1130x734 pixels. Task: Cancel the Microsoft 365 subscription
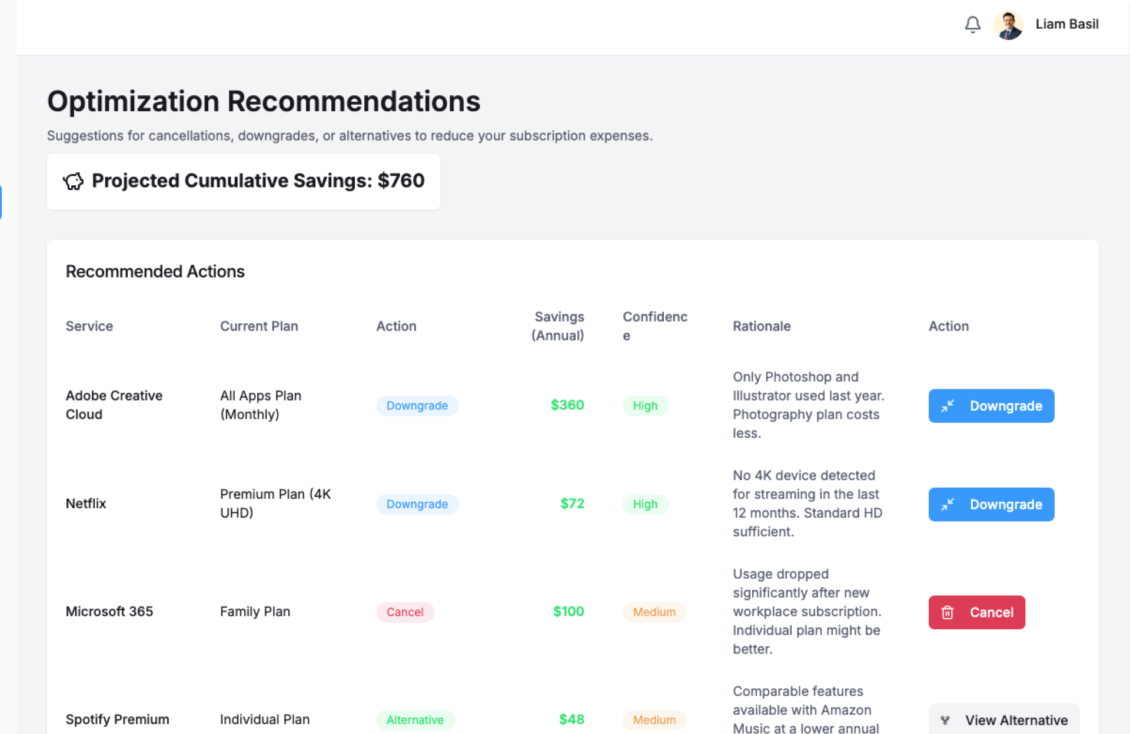click(x=976, y=612)
